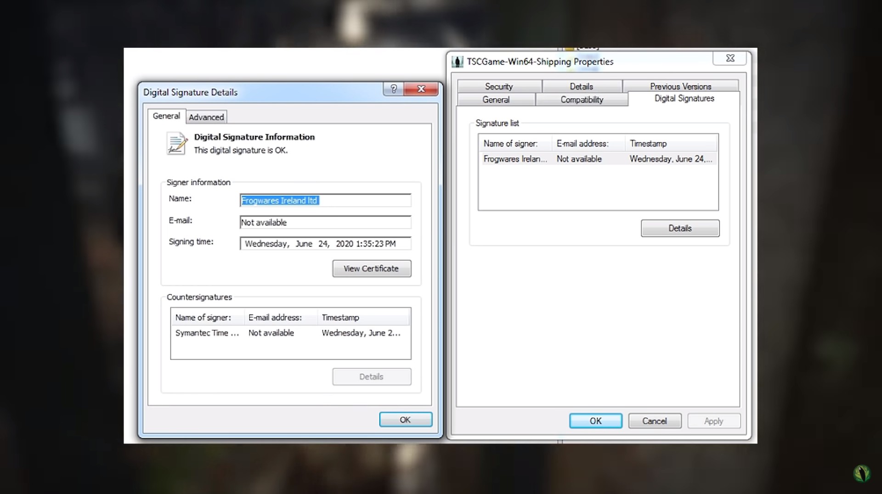Click the Signing time field
This screenshot has width=882, height=494.
point(325,243)
